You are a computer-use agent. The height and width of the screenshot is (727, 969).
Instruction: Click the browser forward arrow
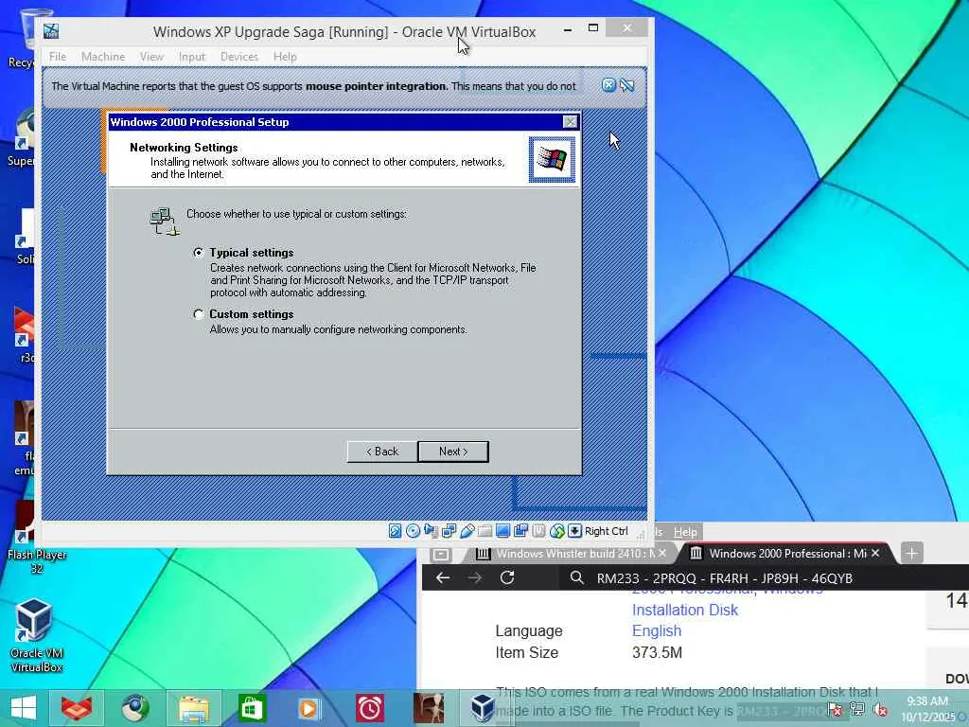(475, 578)
